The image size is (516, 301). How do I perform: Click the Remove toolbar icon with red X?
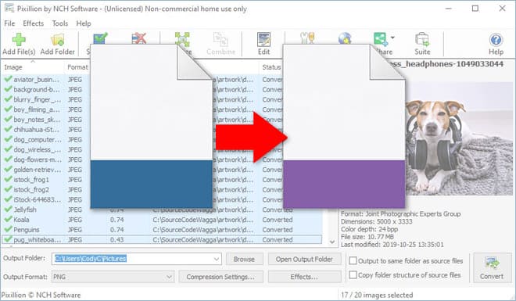(138, 38)
